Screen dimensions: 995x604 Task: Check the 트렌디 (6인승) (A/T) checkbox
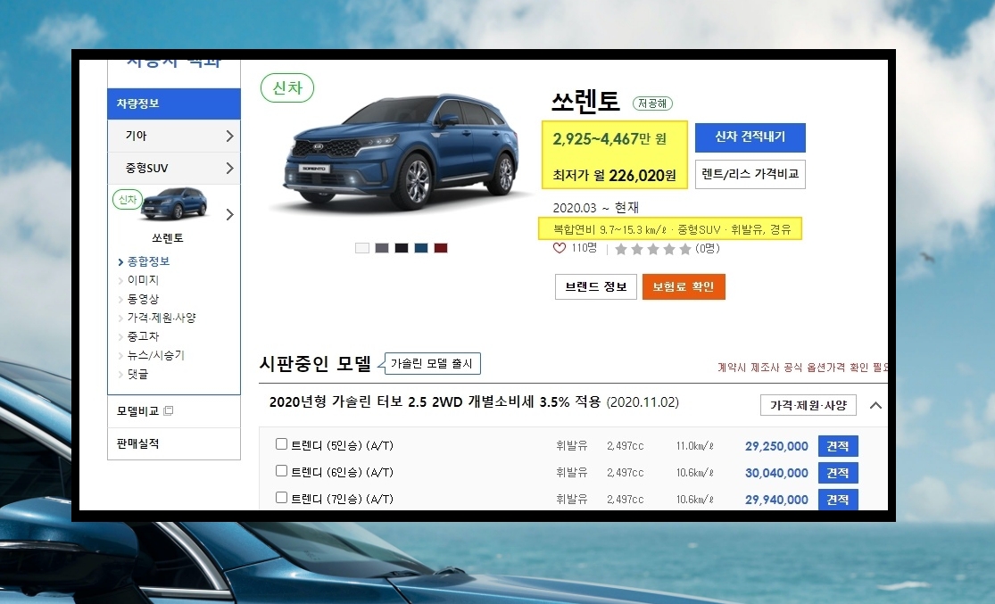(x=281, y=471)
